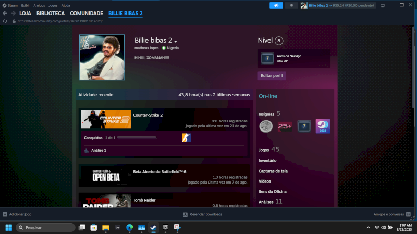The width and height of the screenshot is (417, 234).
Task: Click the Big Picture mode icon
Action: pyautogui.click(x=382, y=5)
